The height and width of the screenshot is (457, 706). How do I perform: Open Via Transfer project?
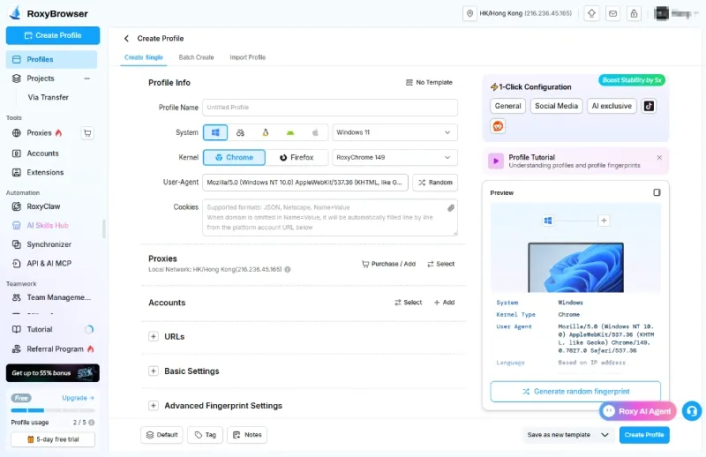pyautogui.click(x=48, y=97)
